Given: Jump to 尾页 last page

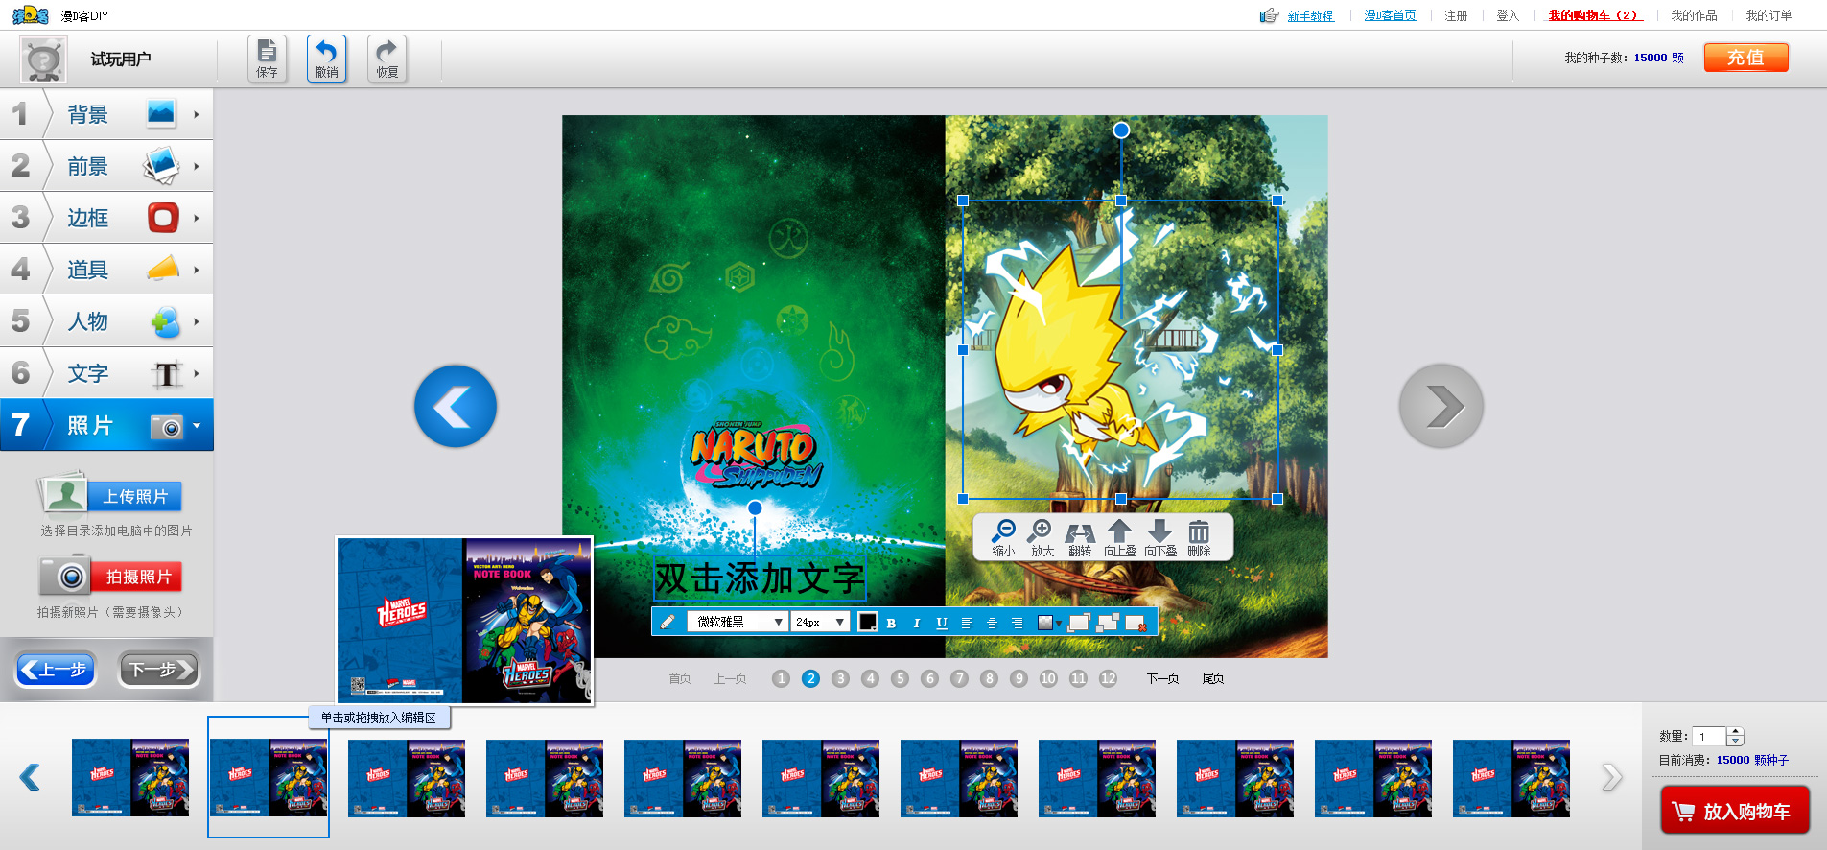Looking at the screenshot, I should click(x=1213, y=678).
